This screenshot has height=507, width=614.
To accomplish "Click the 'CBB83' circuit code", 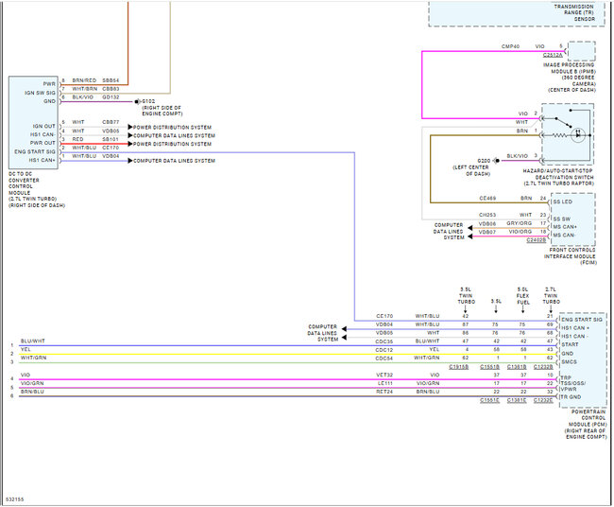I will pos(111,89).
